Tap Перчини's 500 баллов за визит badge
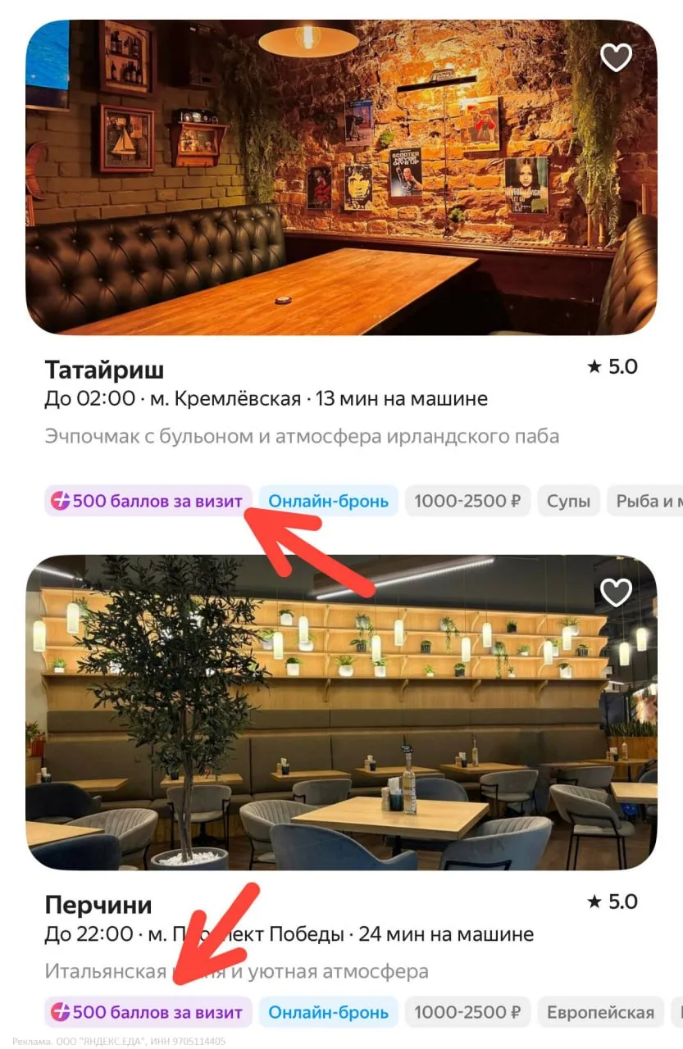 pos(148,1012)
